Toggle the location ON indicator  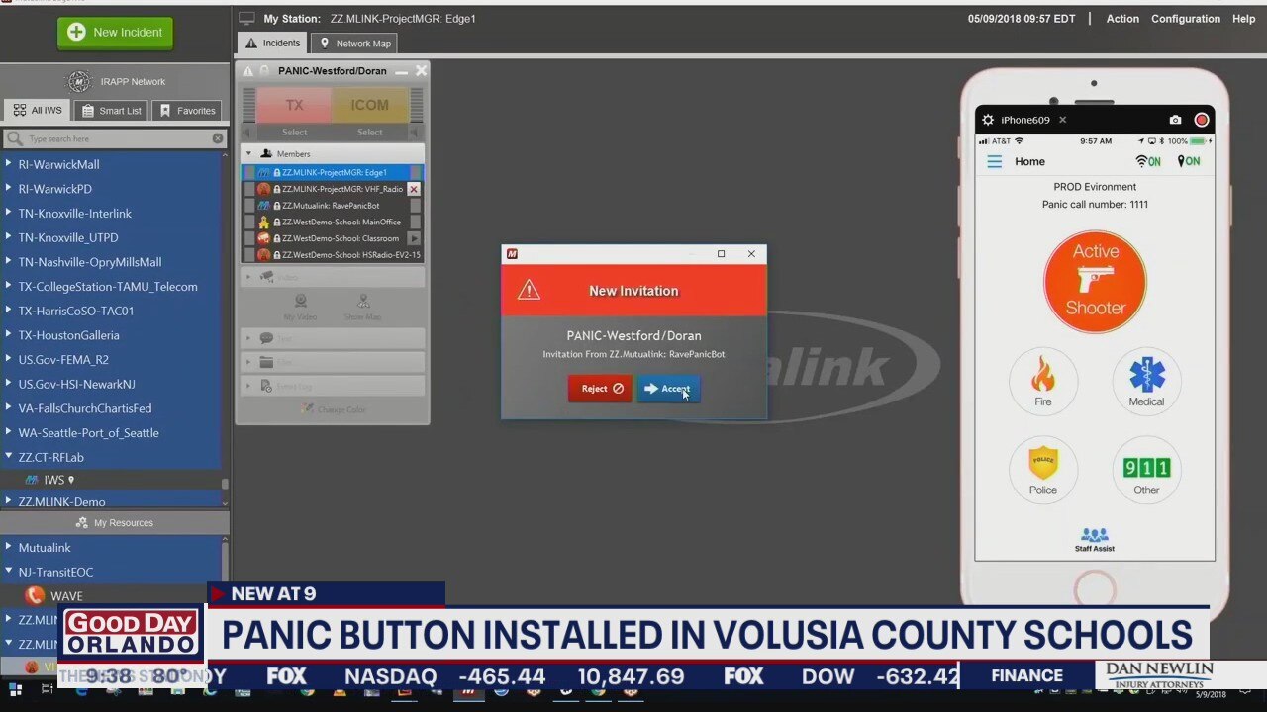point(1188,162)
